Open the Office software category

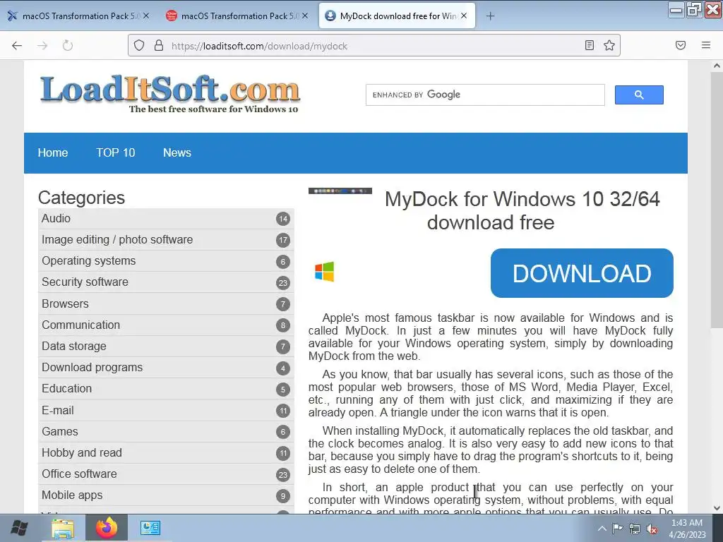[166, 474]
